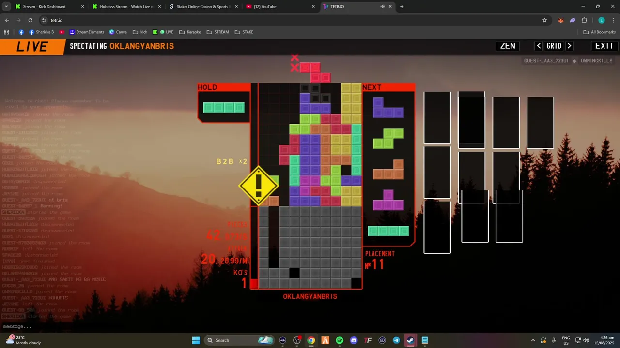Open the Chrome profile avatar
Screen dimensions: 620x348
602,20
